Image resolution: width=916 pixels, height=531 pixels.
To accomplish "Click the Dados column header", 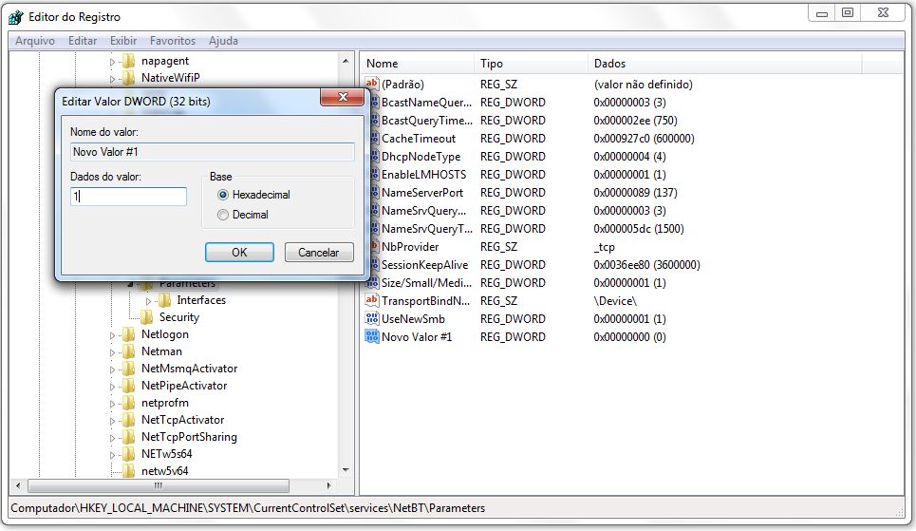I will point(609,64).
